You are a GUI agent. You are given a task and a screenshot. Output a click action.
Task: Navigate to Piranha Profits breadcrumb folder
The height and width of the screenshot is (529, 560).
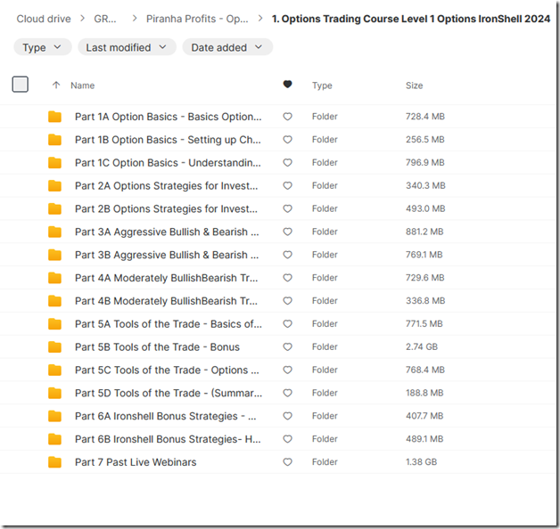click(x=197, y=19)
